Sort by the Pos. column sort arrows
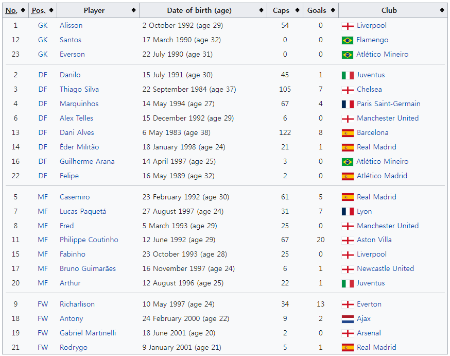 click(x=52, y=10)
